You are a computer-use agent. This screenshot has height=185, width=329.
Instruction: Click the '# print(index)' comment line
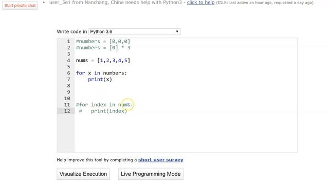coord(103,111)
